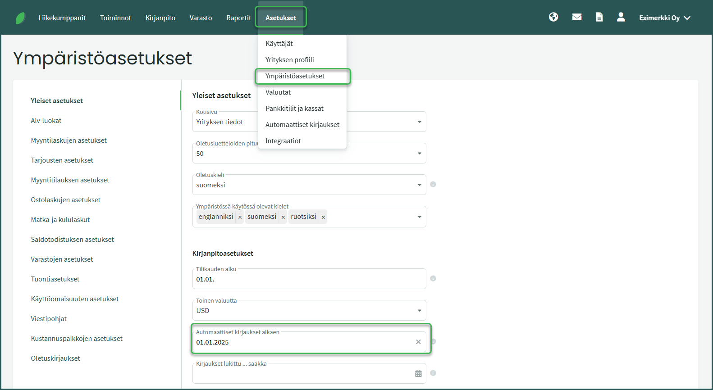This screenshot has height=390, width=713.
Task: Click info icon beside Tilikauden alku
Action: (433, 278)
